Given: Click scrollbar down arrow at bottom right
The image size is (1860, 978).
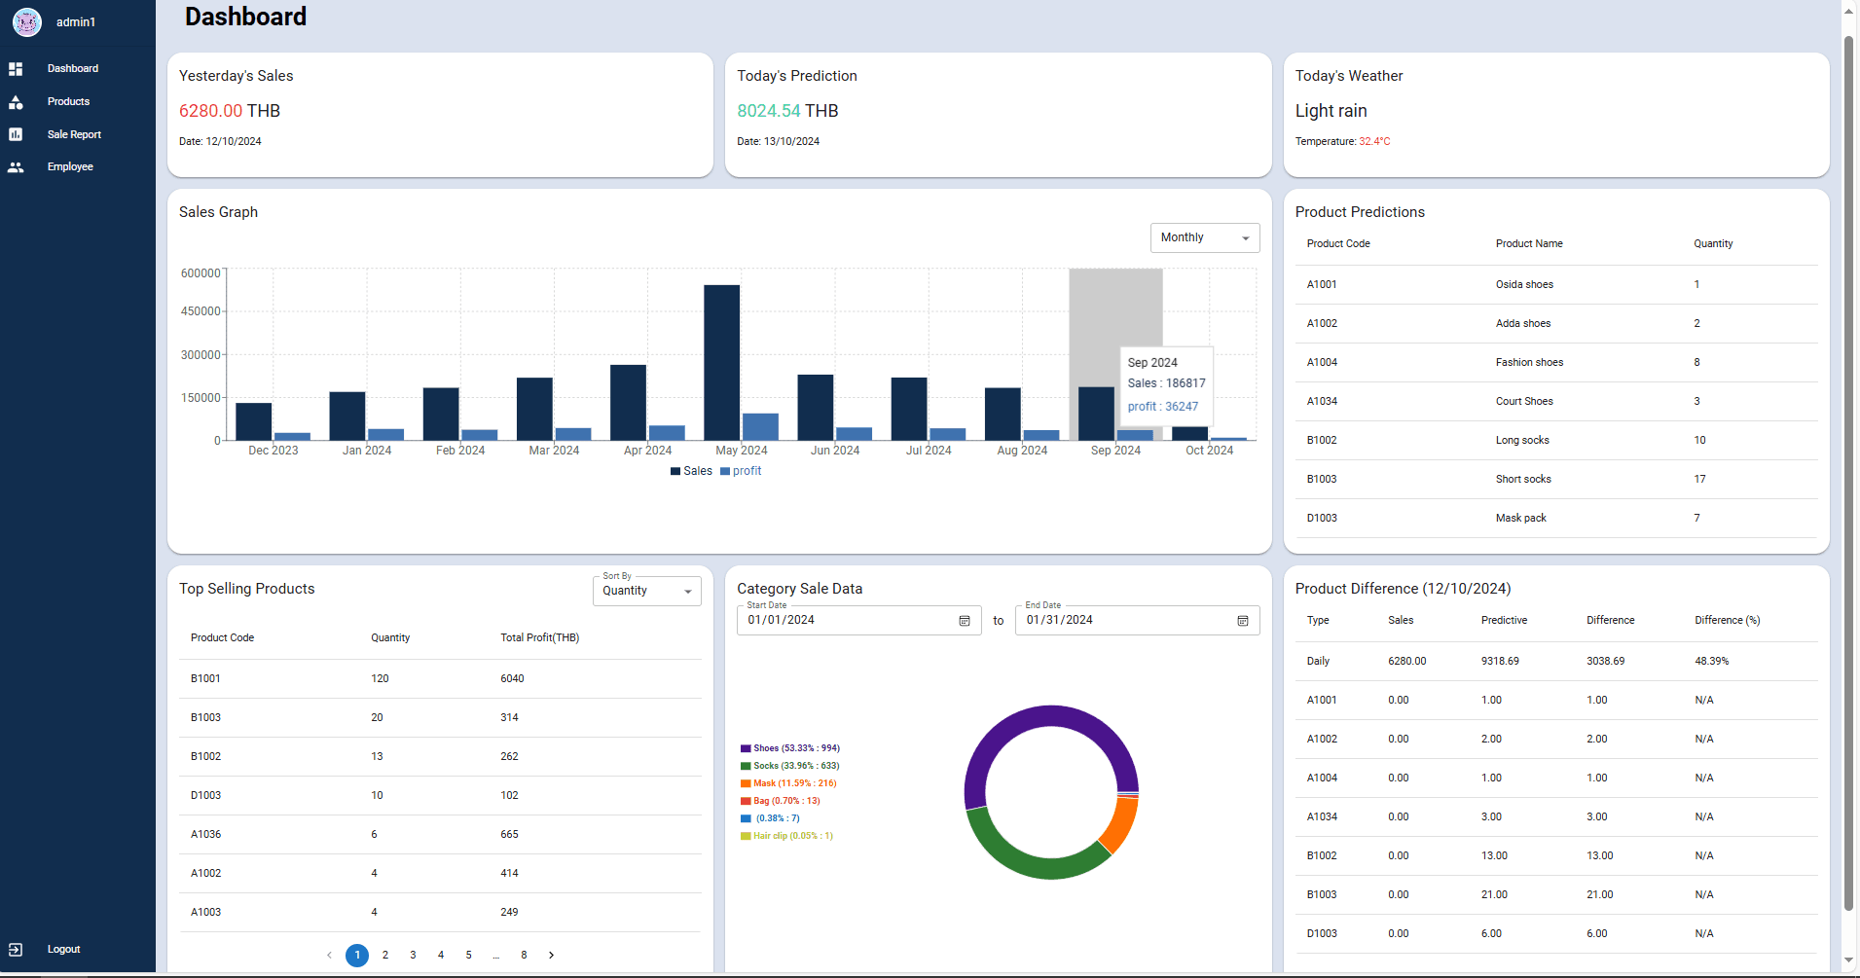Looking at the screenshot, I should point(1848,960).
